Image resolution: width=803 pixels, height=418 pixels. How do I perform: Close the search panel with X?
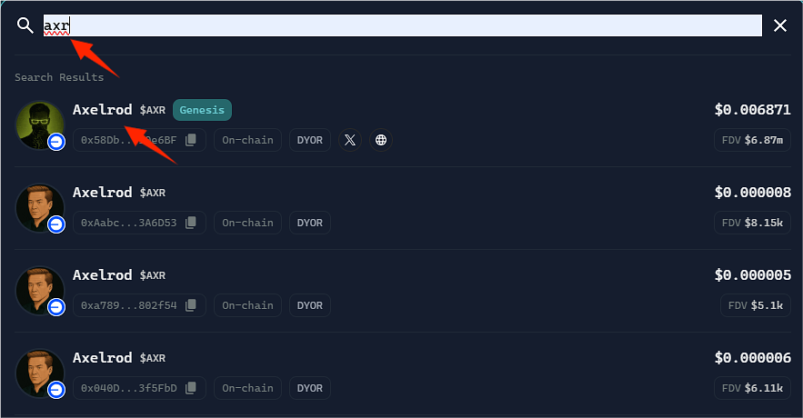(779, 25)
